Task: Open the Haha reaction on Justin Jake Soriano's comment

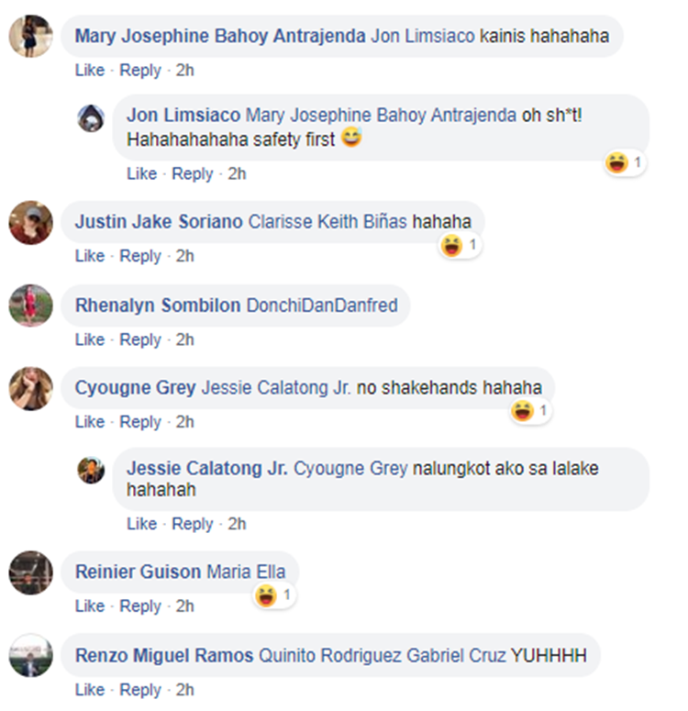Action: 461,246
